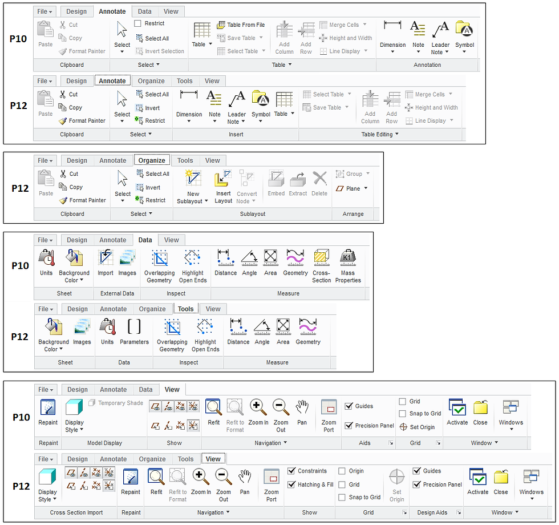Click the Insert Layout icon
Screen dimensions: 559x525
[x=223, y=178]
